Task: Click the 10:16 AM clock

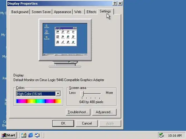Action: [x=175, y=136]
